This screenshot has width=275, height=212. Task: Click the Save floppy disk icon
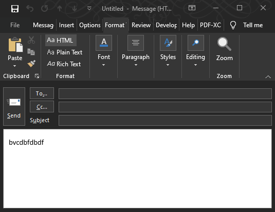[x=15, y=9]
